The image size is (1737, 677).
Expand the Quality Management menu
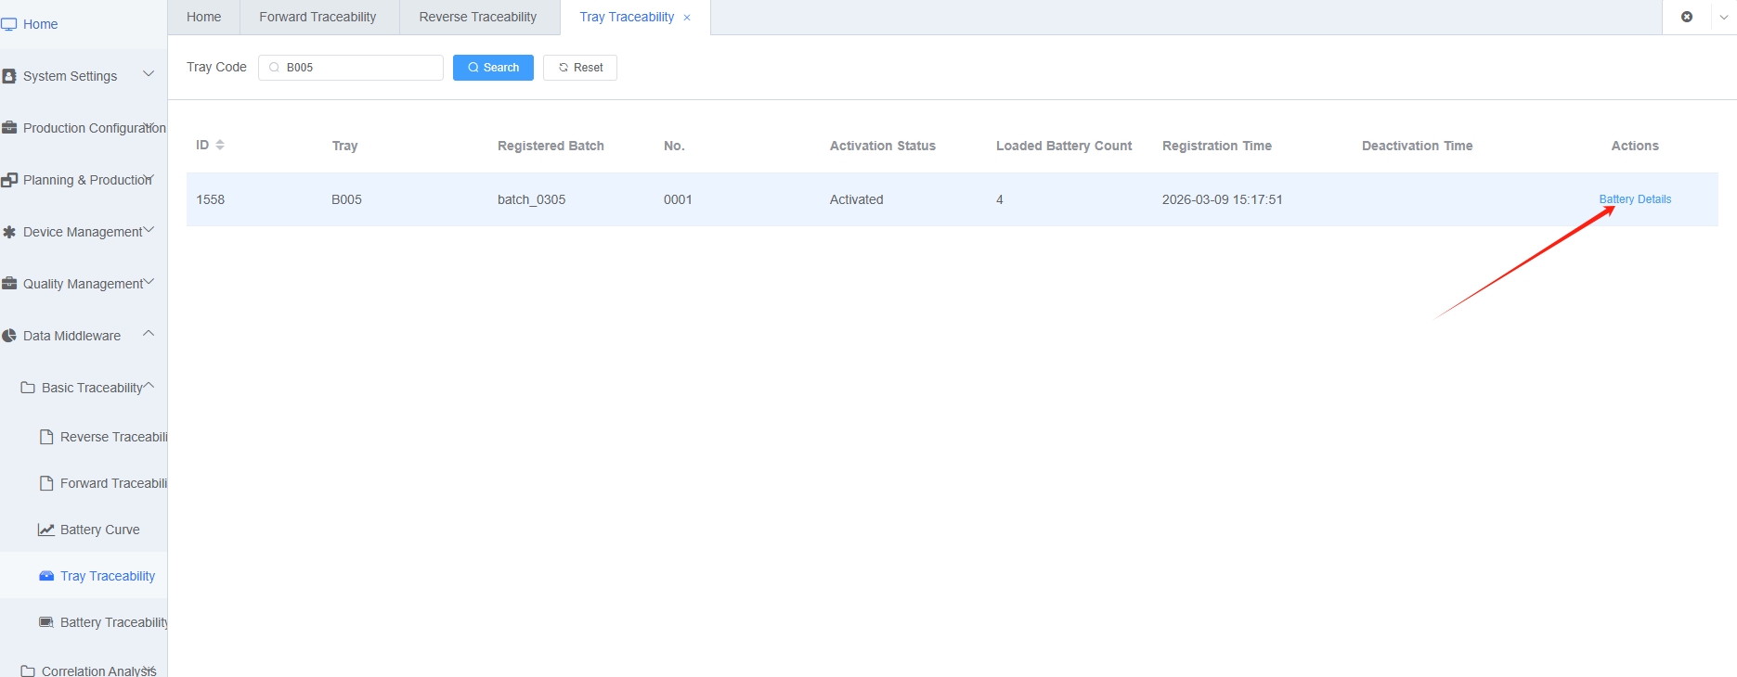pyautogui.click(x=149, y=282)
